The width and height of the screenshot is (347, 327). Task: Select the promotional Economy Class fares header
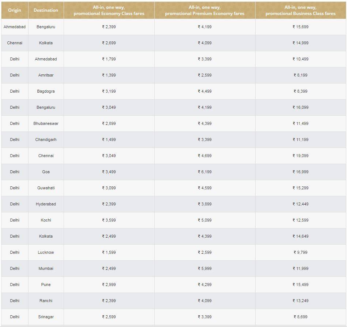point(109,10)
